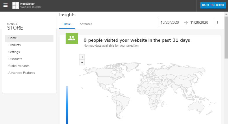This screenshot has height=124, width=228.
Task: Click the BACK TO EDITOR button
Action: coord(213,5)
